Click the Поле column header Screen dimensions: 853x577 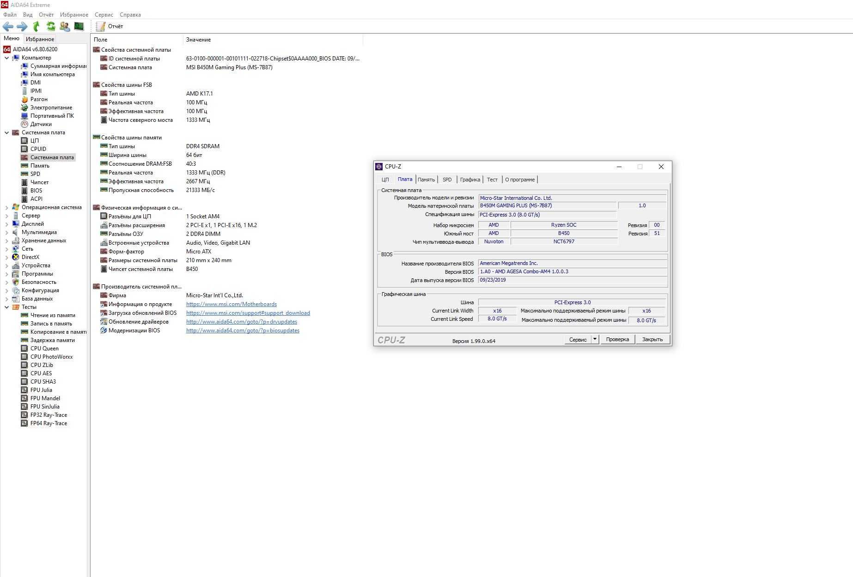click(137, 40)
